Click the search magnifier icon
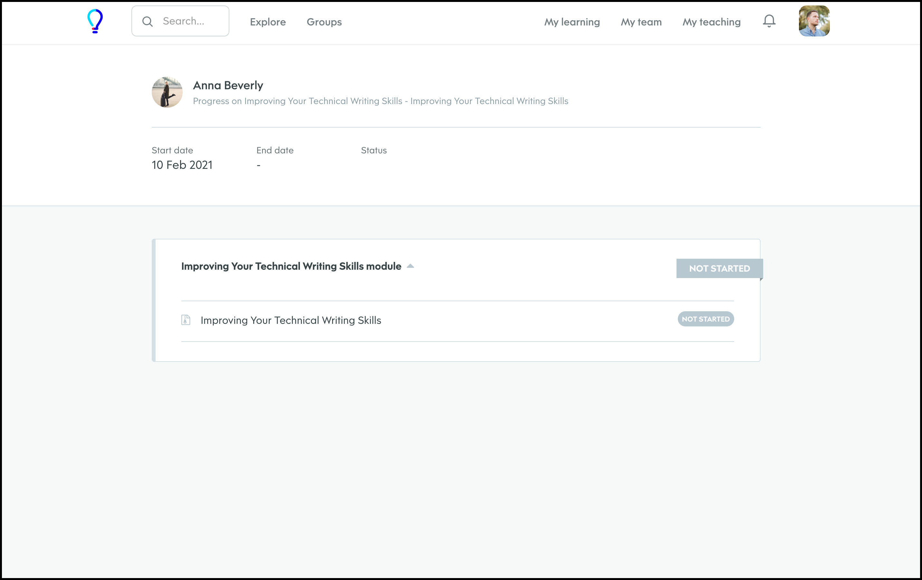922x580 pixels. click(148, 22)
